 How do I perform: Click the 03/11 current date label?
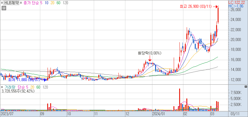(x=235, y=114)
